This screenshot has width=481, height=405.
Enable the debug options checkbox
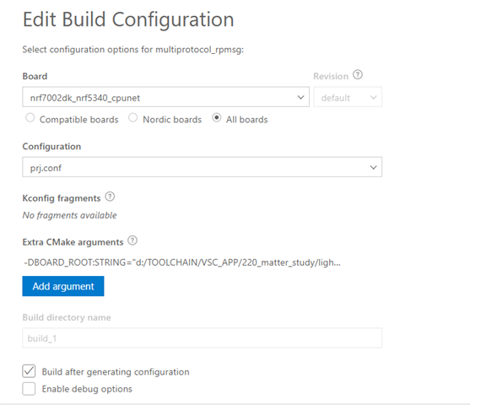29,389
